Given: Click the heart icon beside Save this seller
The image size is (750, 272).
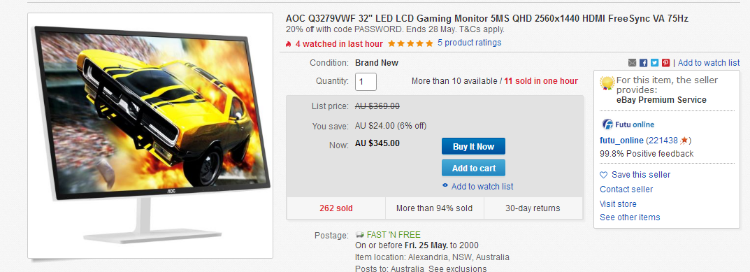Looking at the screenshot, I should click(x=604, y=175).
